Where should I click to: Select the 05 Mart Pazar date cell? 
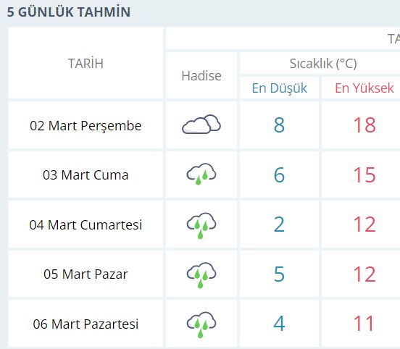[x=86, y=274]
